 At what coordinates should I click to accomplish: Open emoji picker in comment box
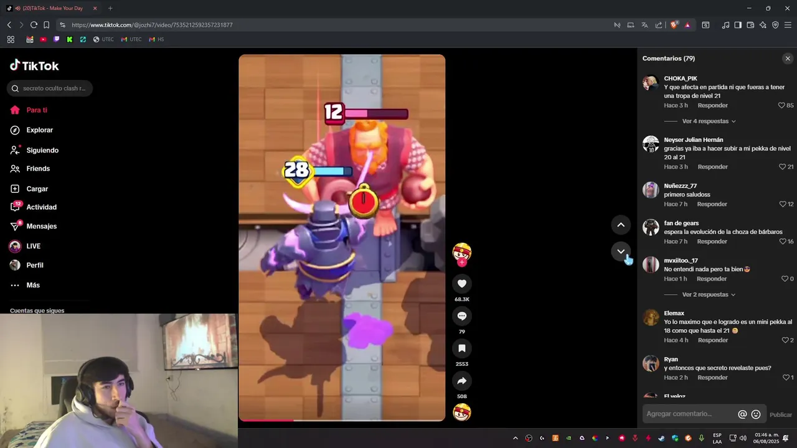pyautogui.click(x=756, y=414)
